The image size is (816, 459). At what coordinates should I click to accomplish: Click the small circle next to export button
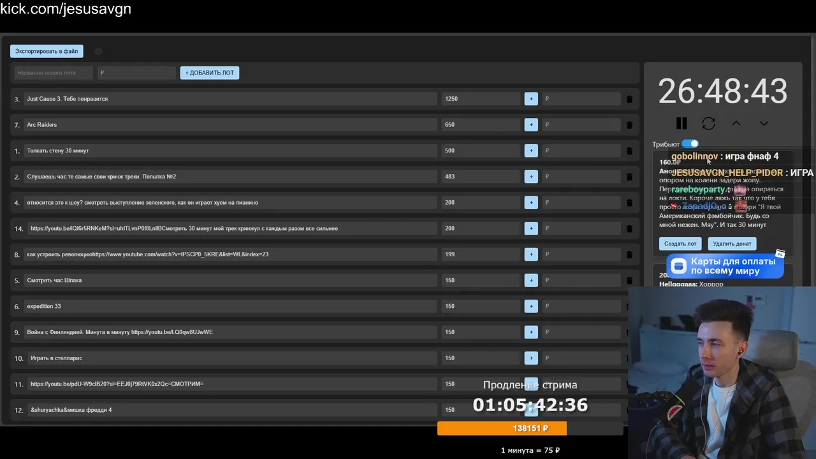(98, 51)
